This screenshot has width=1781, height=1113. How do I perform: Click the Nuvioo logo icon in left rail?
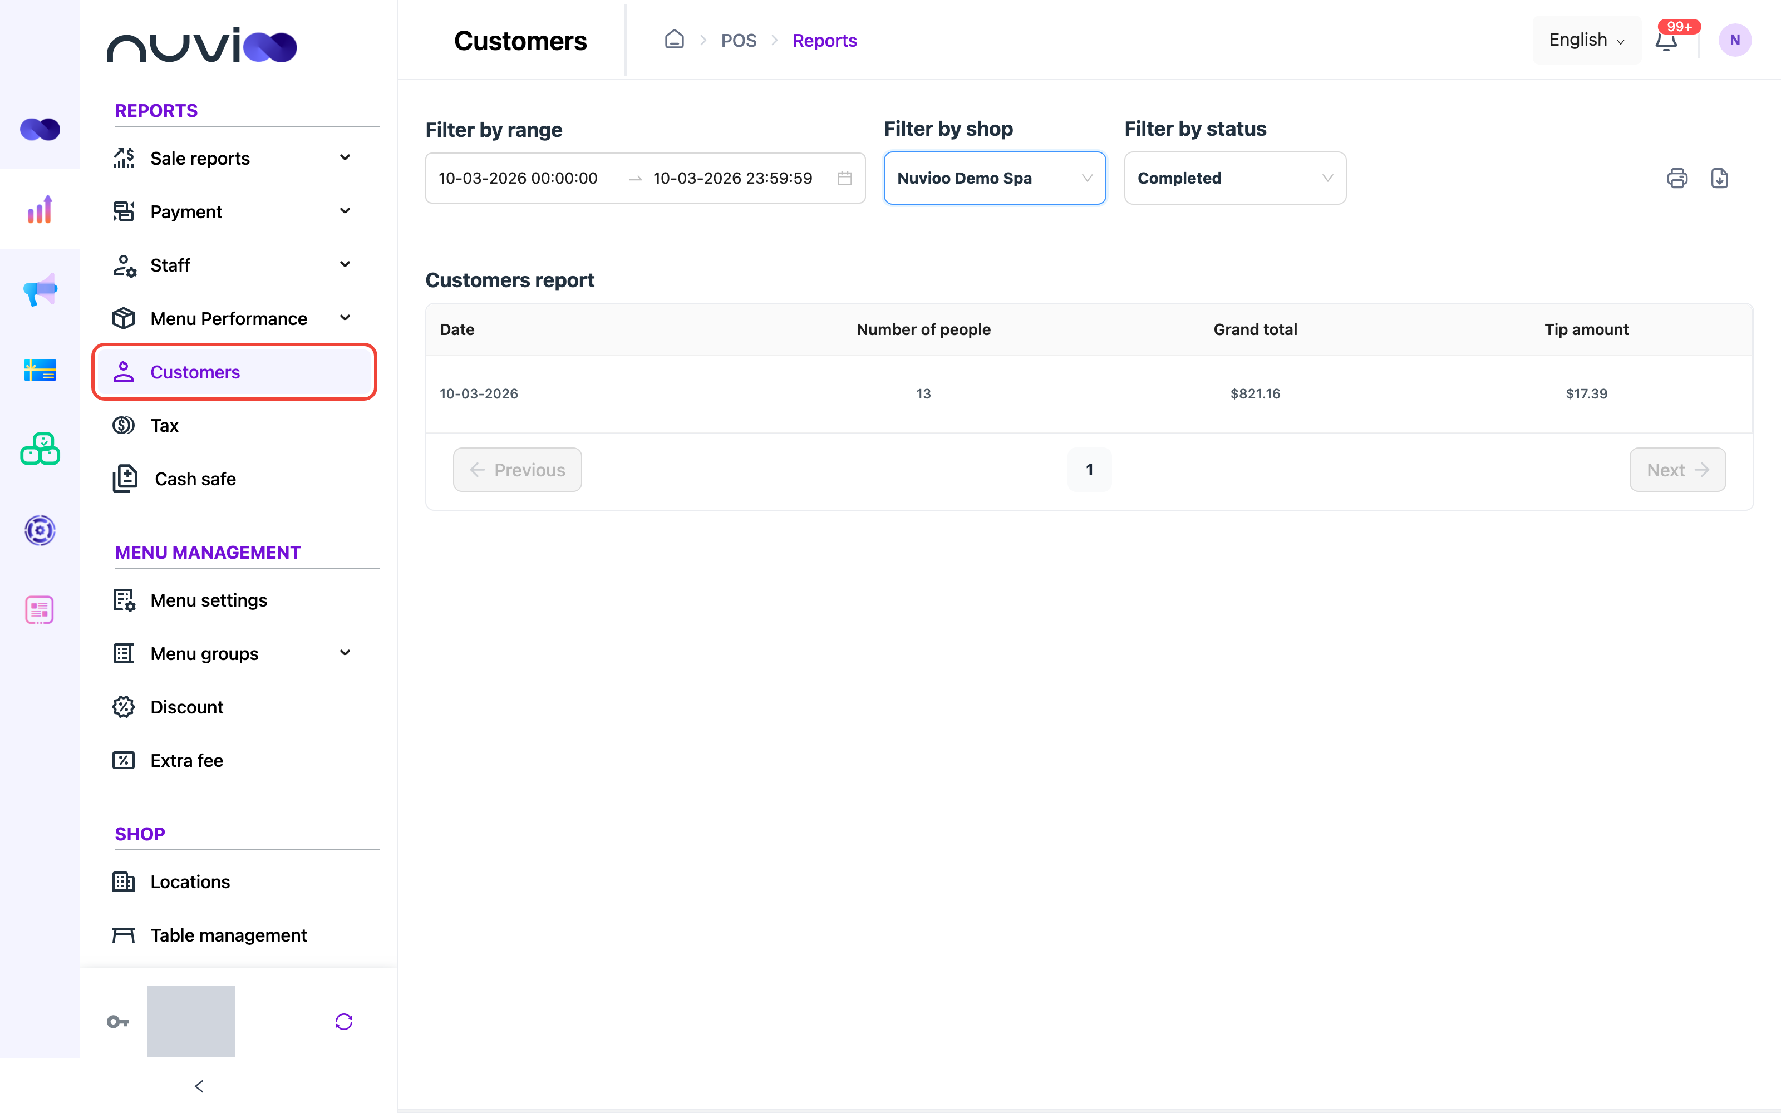coord(40,130)
